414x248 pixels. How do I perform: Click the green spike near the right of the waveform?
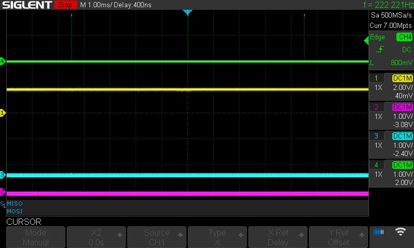(304, 37)
